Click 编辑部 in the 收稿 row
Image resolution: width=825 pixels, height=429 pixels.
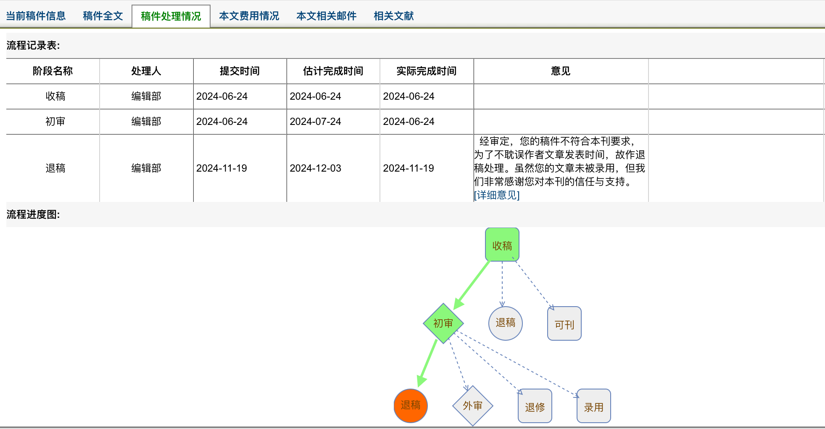click(x=146, y=96)
